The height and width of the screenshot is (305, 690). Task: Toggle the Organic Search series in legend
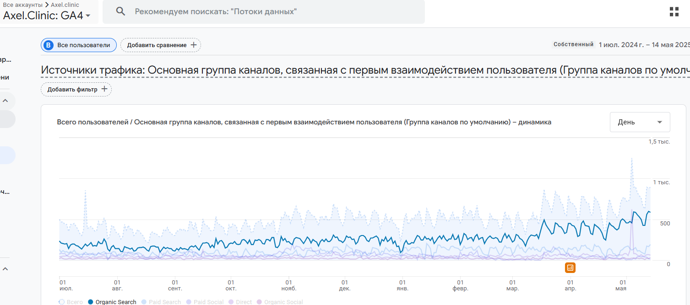pos(112,302)
